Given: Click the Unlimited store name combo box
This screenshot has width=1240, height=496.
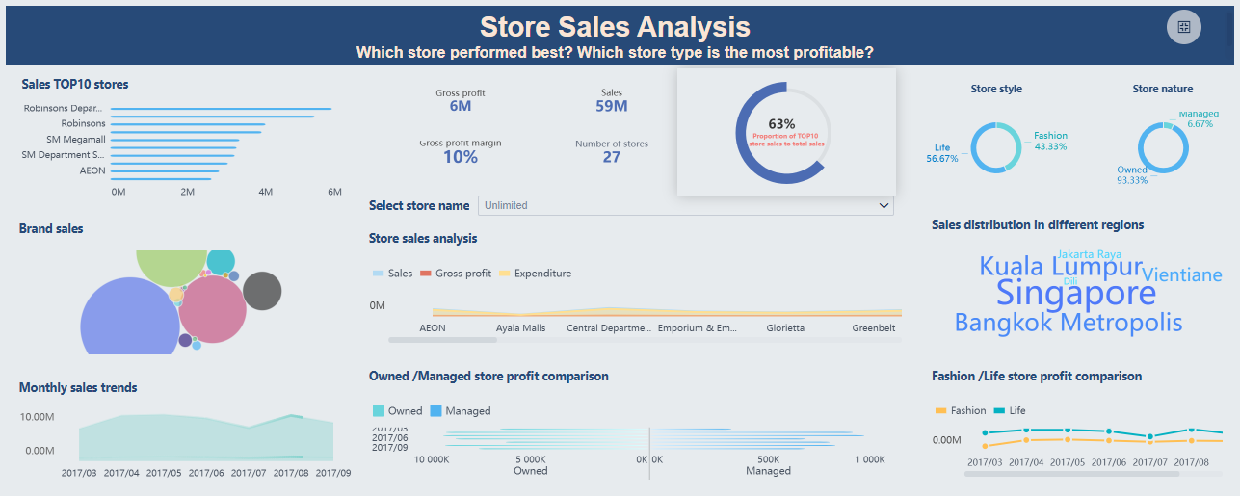Looking at the screenshot, I should 674,206.
